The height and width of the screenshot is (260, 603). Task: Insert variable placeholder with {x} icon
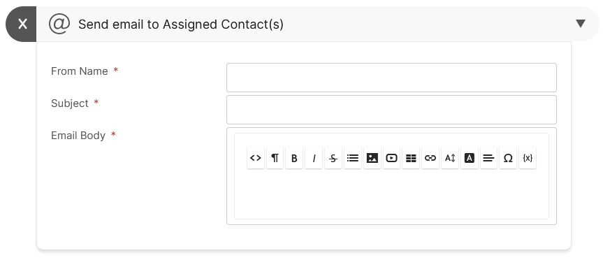(x=528, y=158)
